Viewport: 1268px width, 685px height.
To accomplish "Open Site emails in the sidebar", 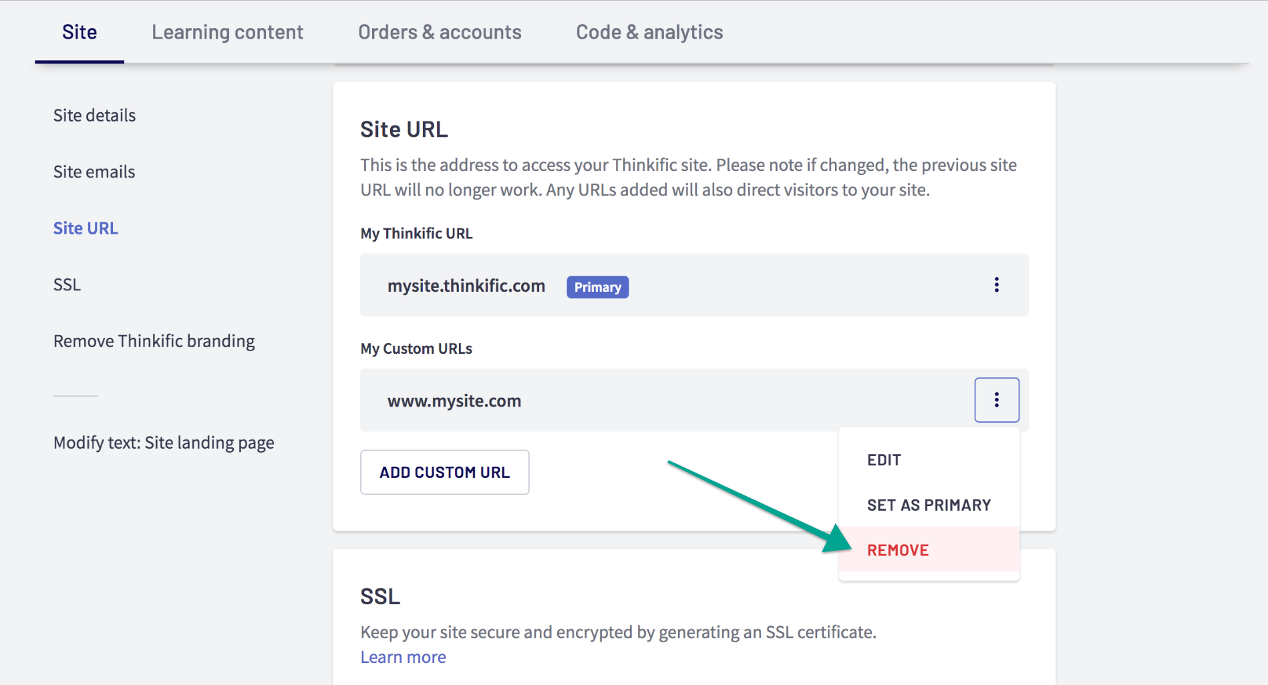I will pyautogui.click(x=94, y=172).
